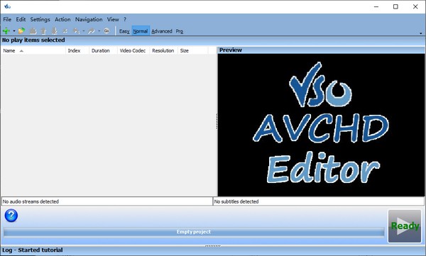Open the folder with green arrow icon
The height and width of the screenshot is (256, 426).
click(x=21, y=31)
